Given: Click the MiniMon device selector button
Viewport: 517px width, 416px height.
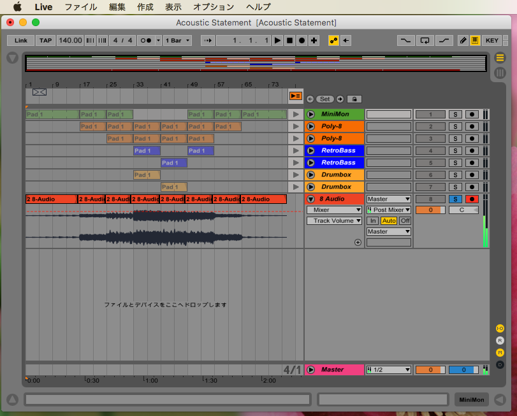Looking at the screenshot, I should (472, 399).
